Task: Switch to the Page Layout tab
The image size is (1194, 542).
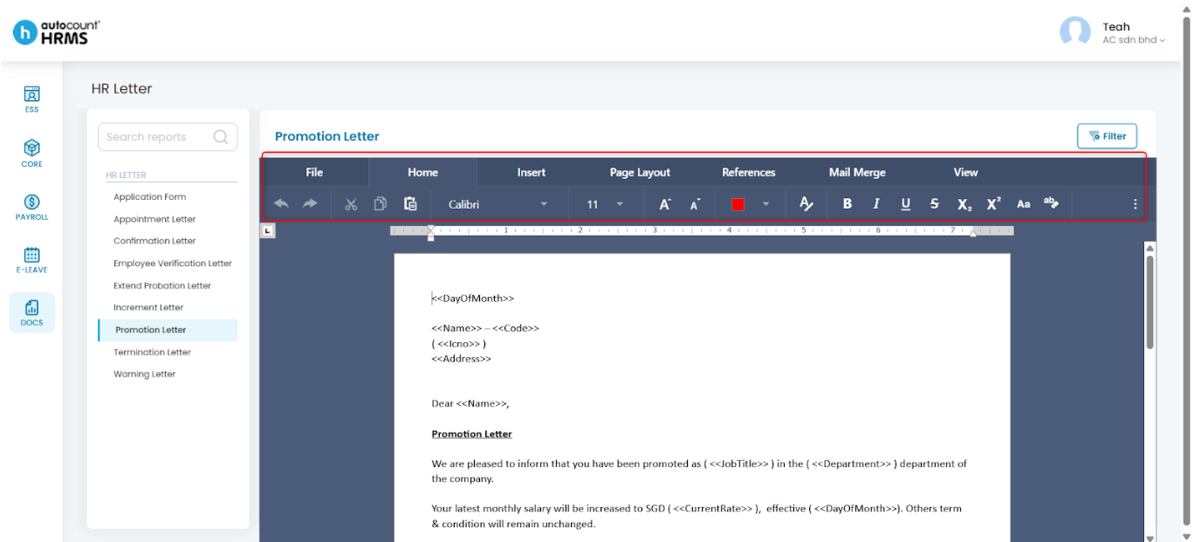Action: pos(640,172)
